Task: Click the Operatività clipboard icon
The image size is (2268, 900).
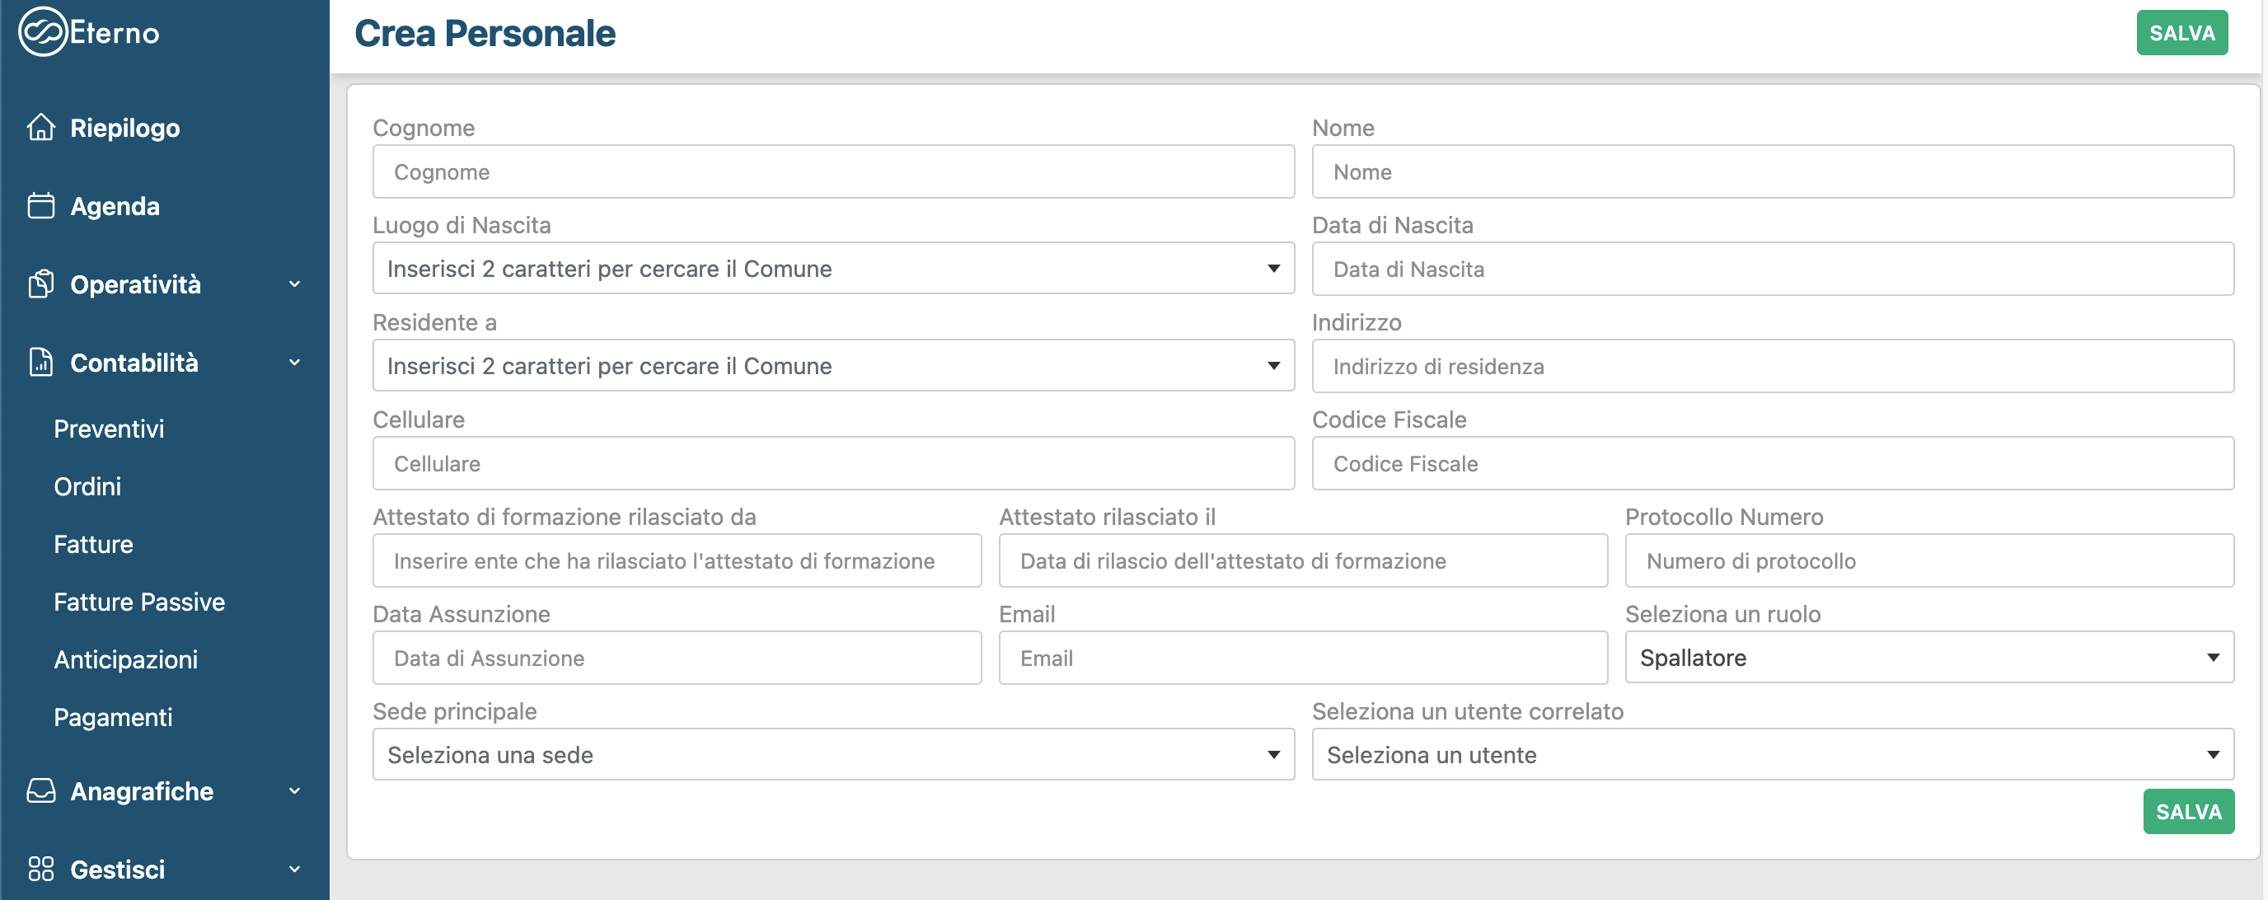Action: pyautogui.click(x=40, y=284)
